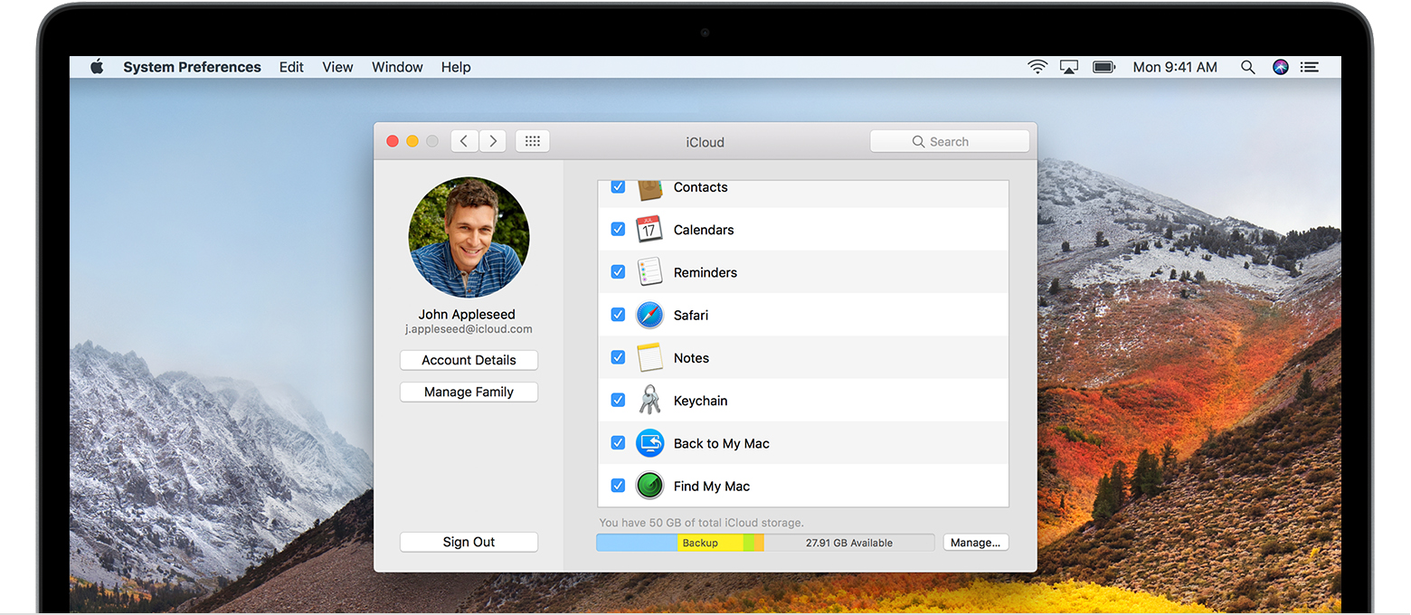Click John Appleseed's profile photo
Screen dimensions: 1411x615
469,237
